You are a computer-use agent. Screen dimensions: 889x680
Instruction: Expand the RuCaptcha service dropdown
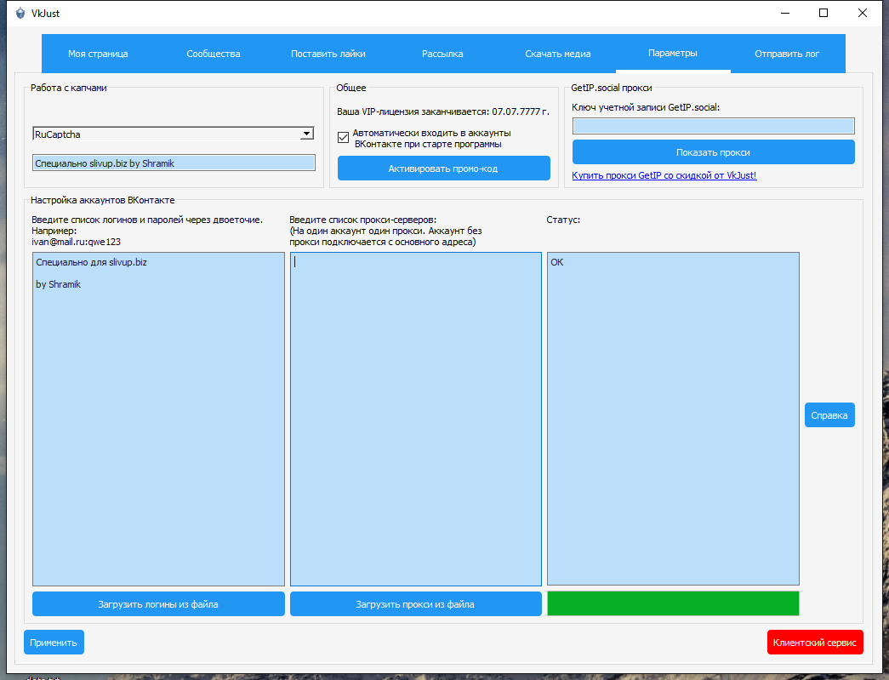pos(306,134)
